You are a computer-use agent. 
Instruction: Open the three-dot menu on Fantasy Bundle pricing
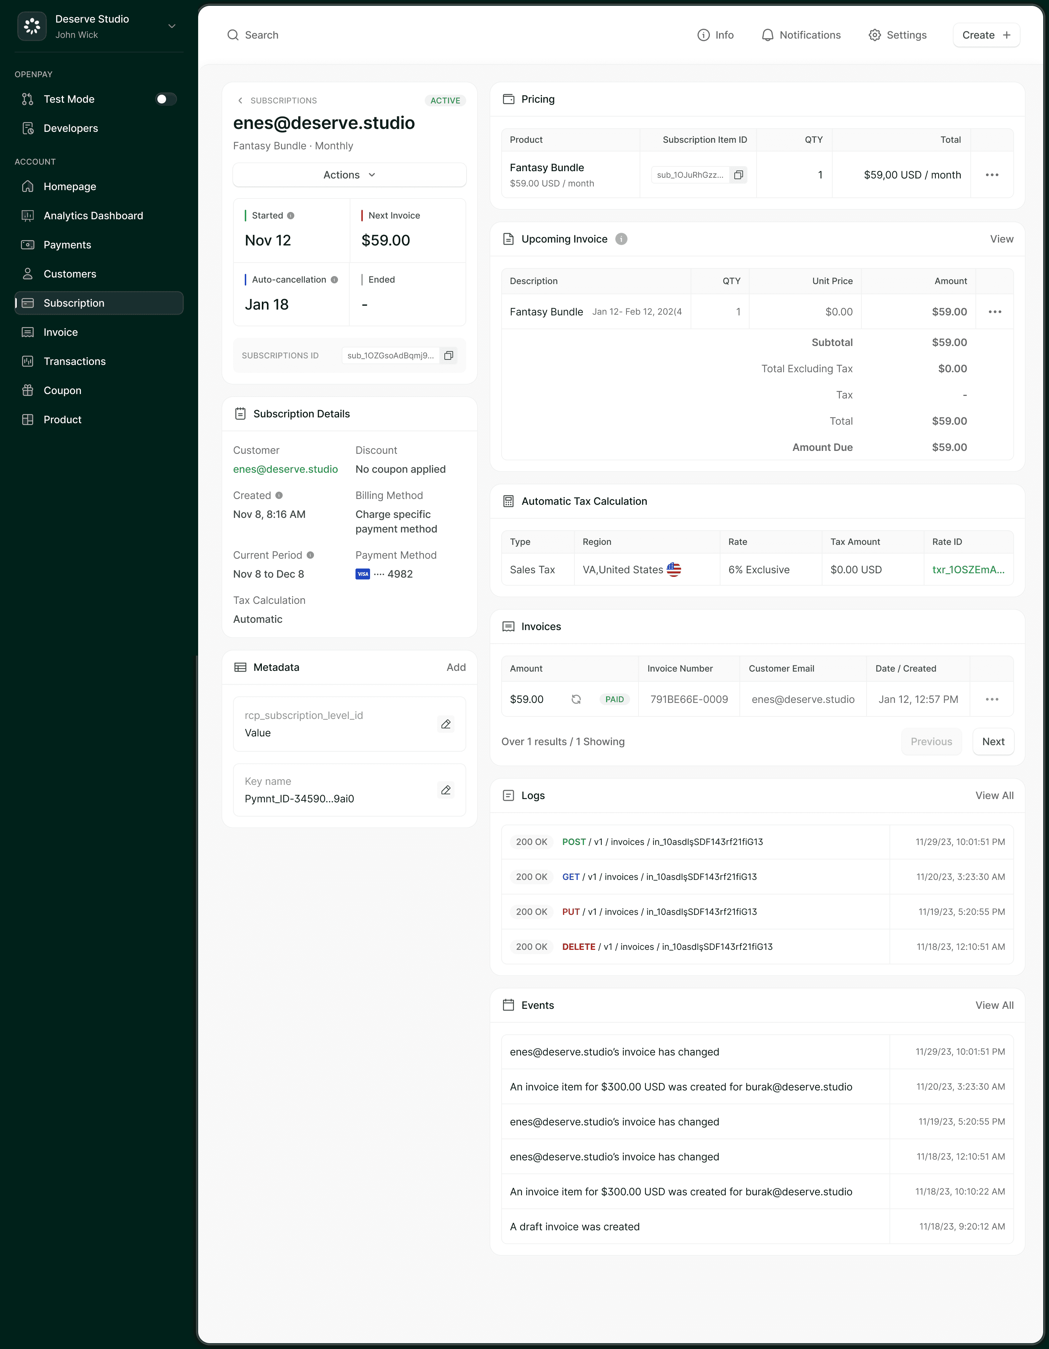tap(993, 175)
